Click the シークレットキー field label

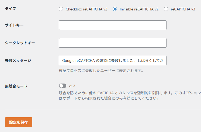click(x=20, y=43)
